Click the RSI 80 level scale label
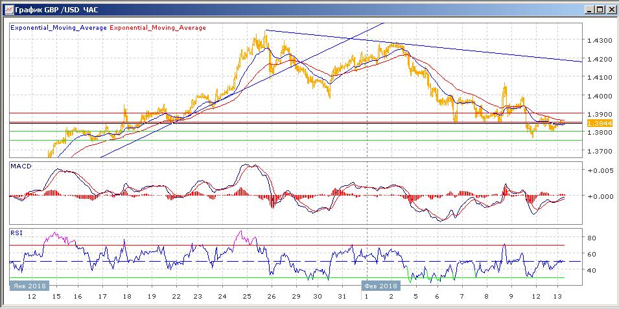The height and width of the screenshot is (309, 619). pyautogui.click(x=592, y=238)
